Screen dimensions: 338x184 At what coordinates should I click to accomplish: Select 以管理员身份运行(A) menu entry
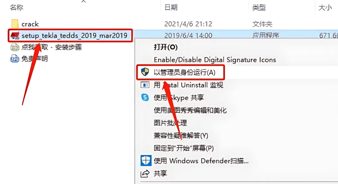185,72
